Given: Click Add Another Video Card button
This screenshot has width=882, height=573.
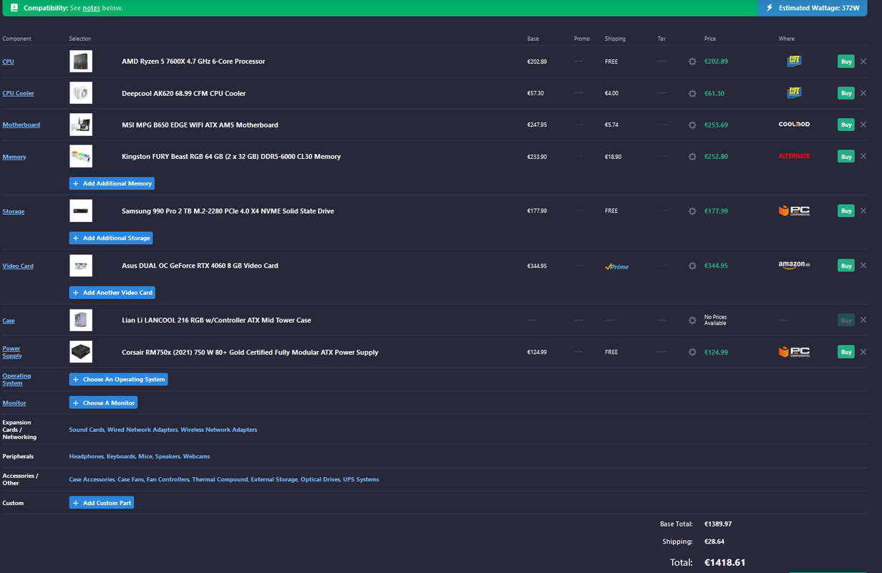Looking at the screenshot, I should tap(112, 292).
